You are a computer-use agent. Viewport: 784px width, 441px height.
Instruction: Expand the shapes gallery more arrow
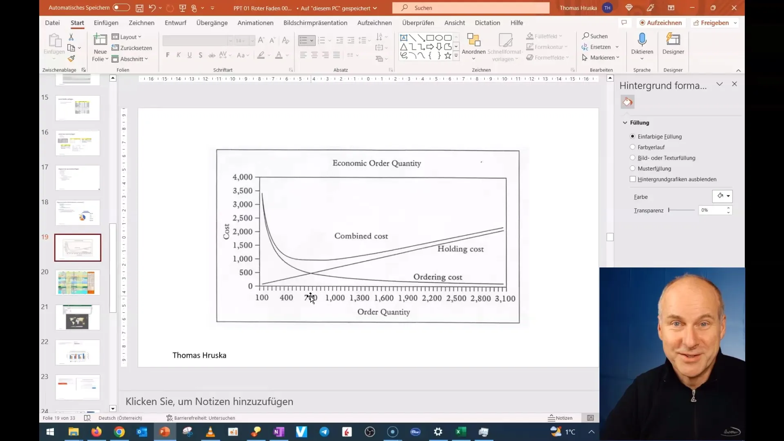456,56
